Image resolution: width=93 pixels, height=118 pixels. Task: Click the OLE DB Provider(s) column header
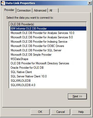tap(48, 24)
